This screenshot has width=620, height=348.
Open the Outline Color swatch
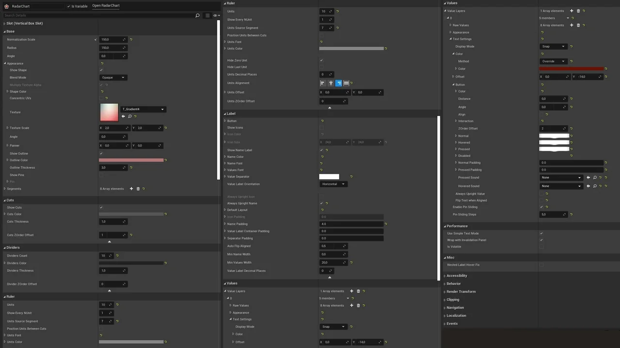tap(131, 160)
